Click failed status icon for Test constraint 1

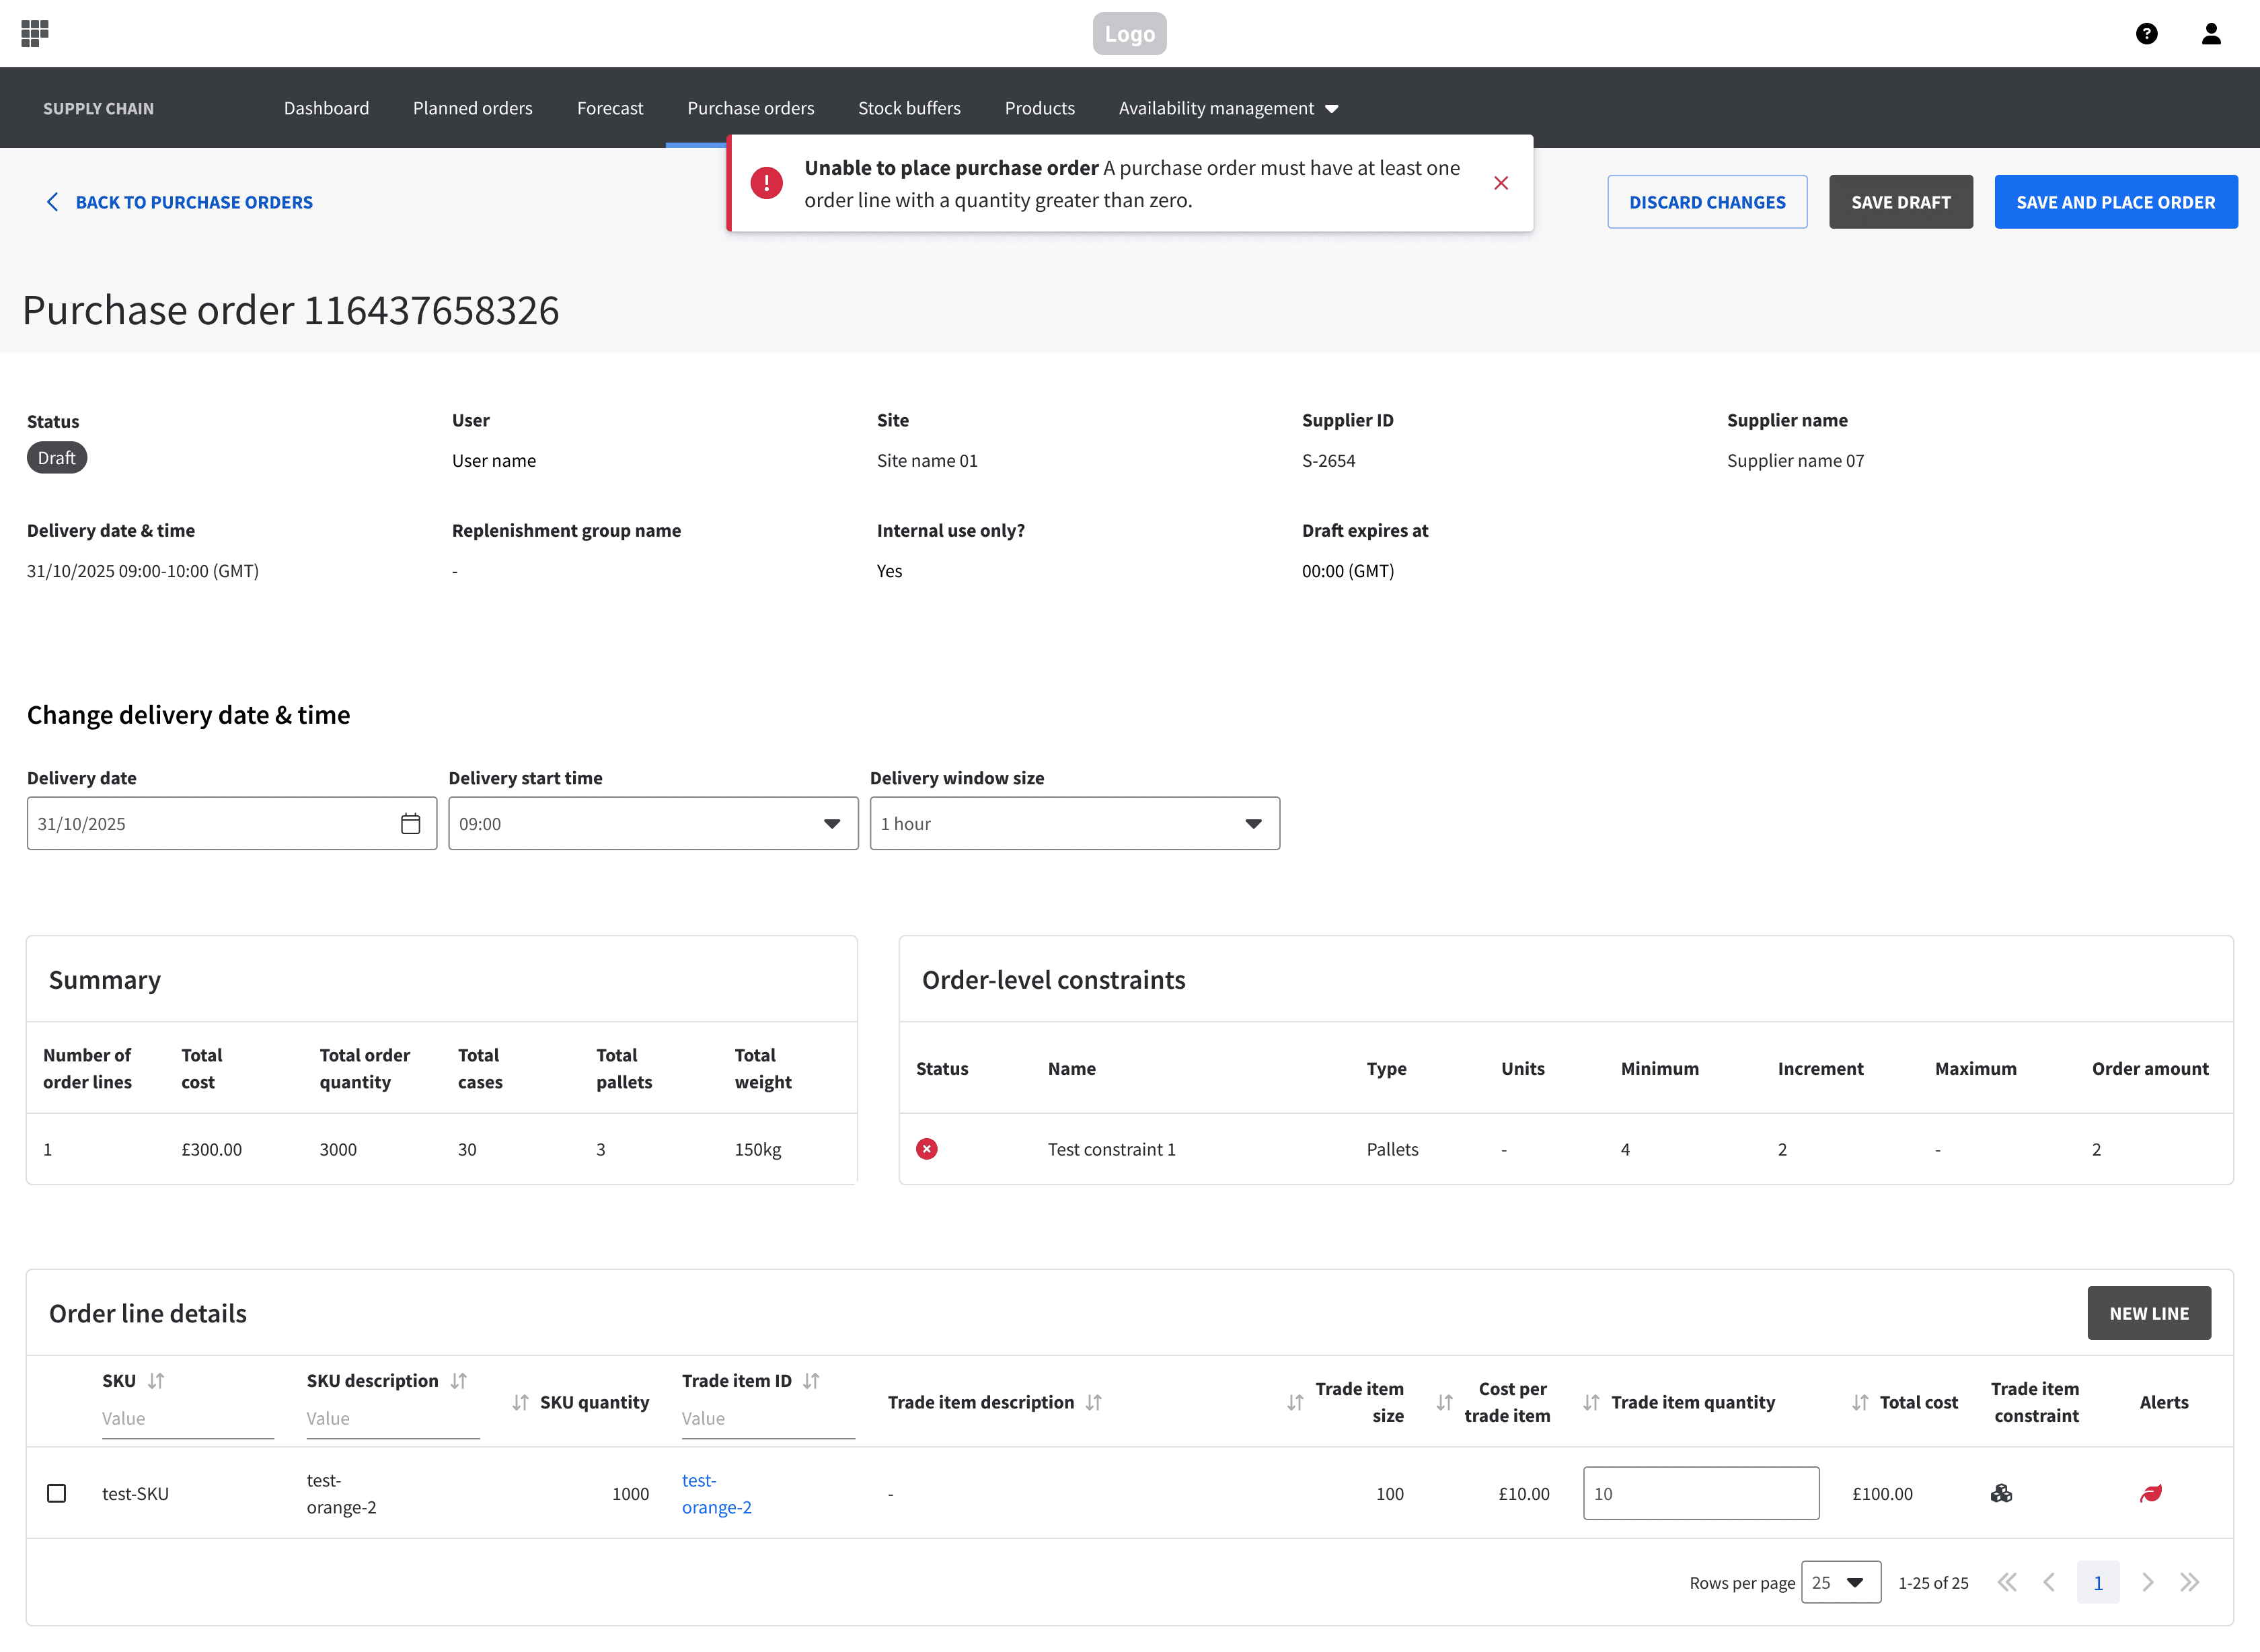[927, 1149]
